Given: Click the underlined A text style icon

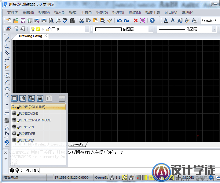Looking at the screenshot, I should (166, 20).
